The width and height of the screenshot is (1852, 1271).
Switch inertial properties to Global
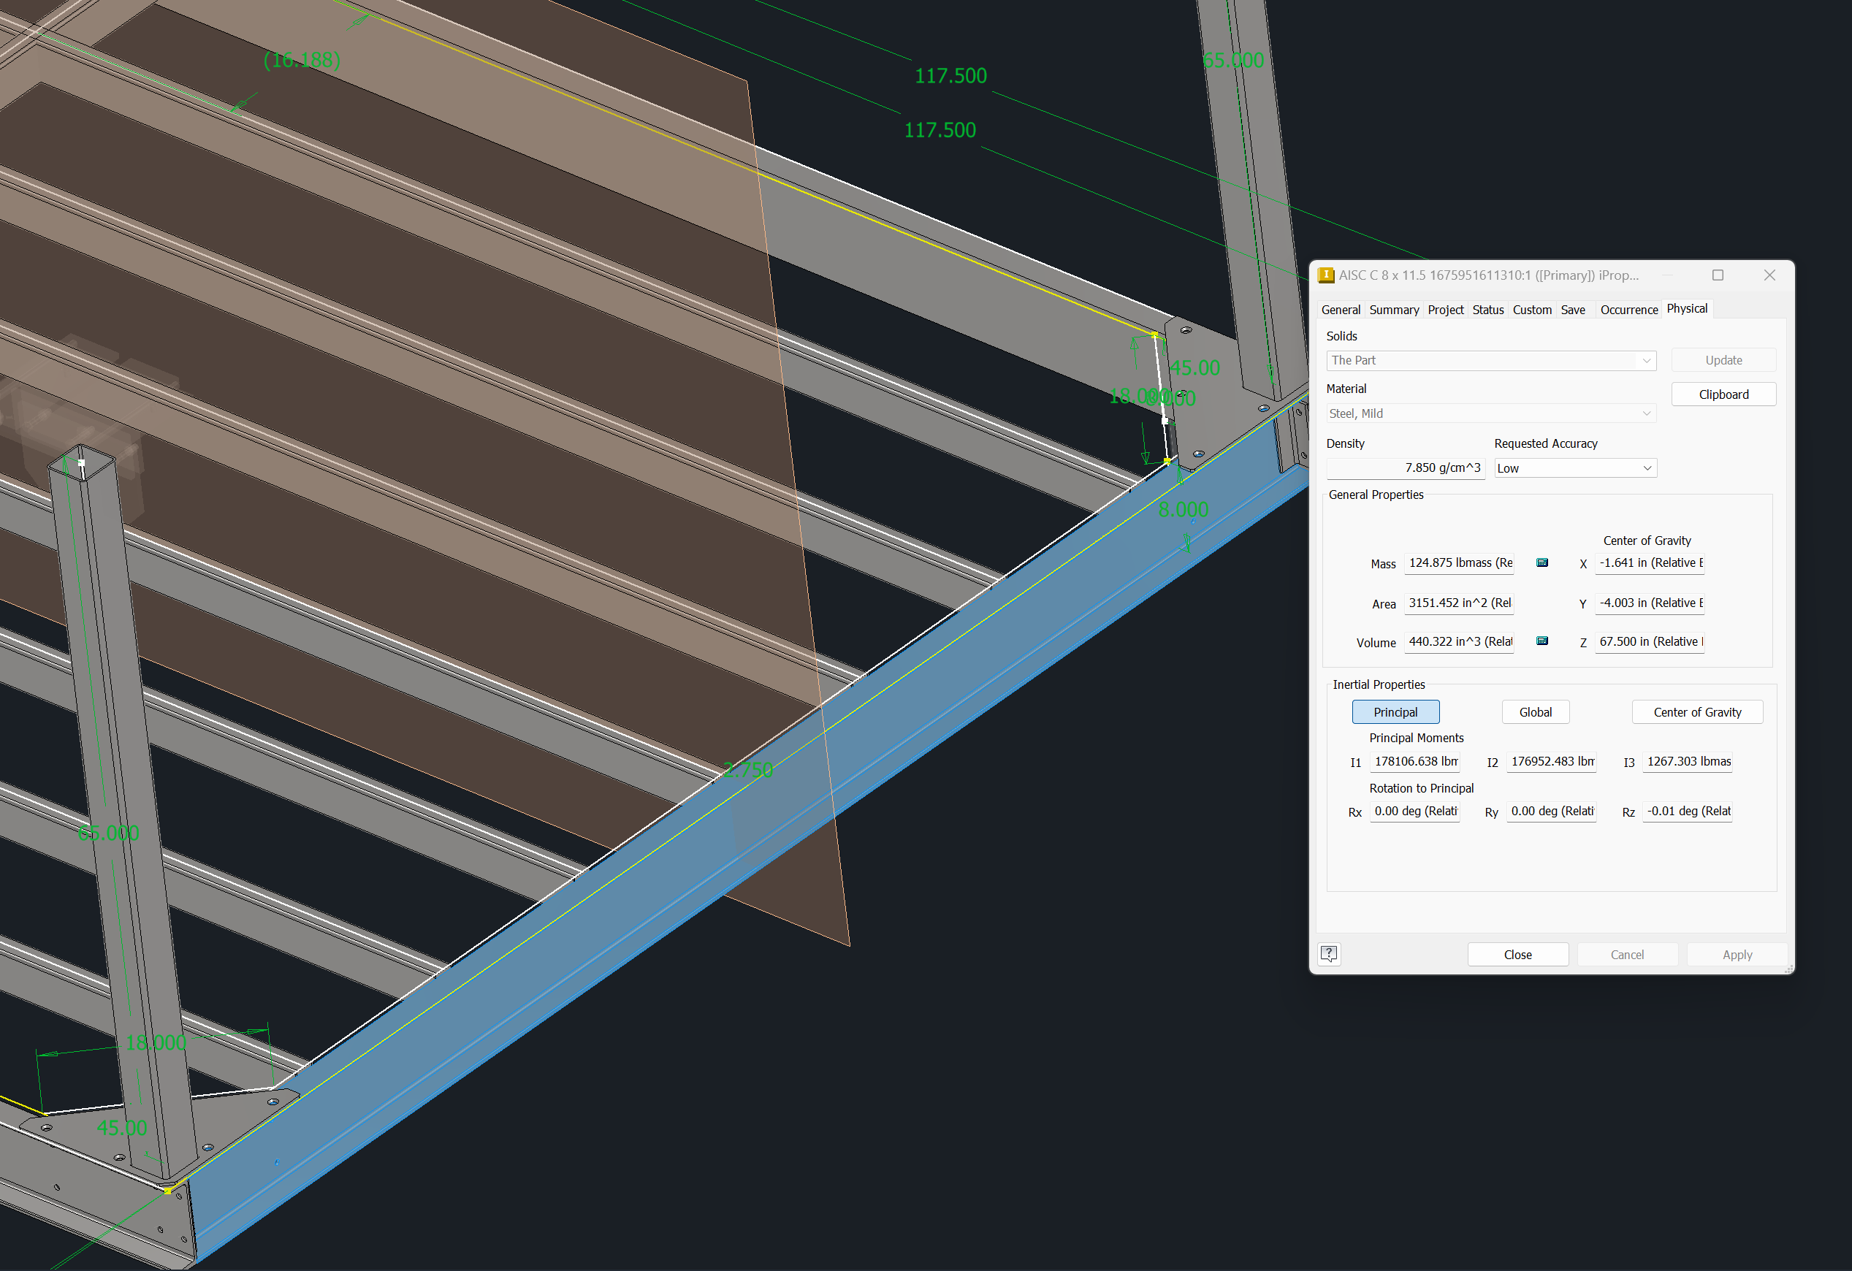(x=1535, y=711)
